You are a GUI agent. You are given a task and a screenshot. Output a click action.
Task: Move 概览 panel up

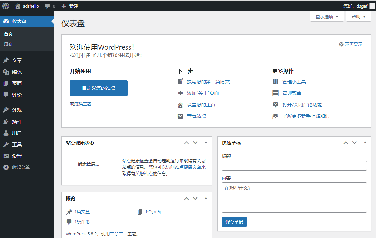pos(186,199)
